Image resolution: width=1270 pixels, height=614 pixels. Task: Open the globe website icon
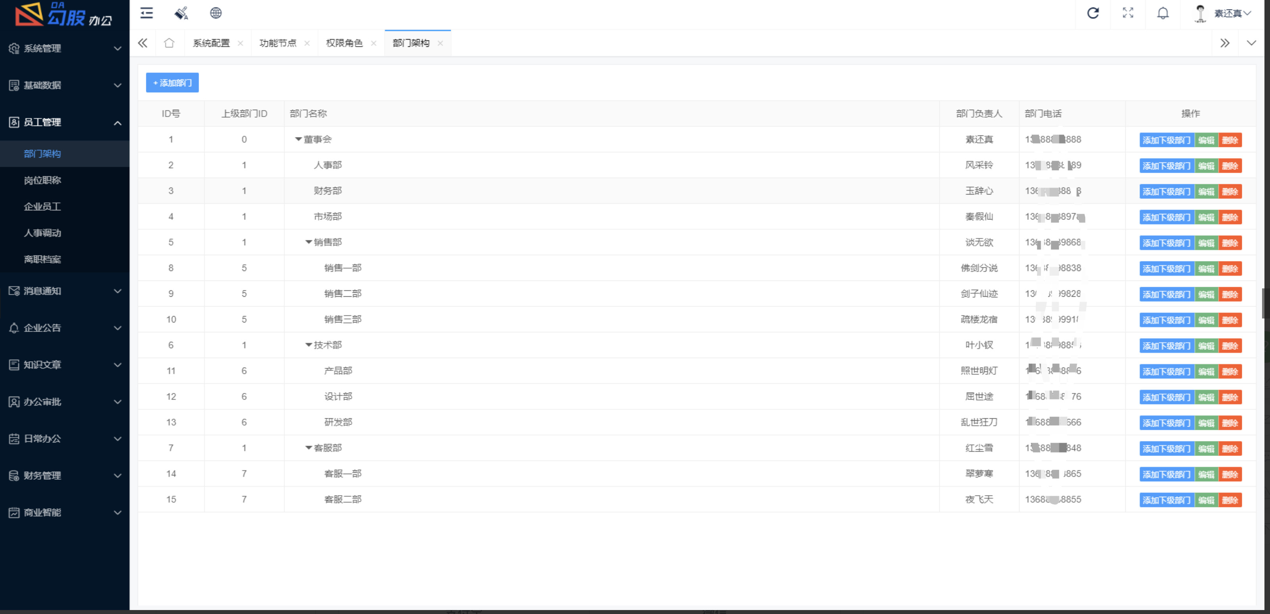coord(216,13)
